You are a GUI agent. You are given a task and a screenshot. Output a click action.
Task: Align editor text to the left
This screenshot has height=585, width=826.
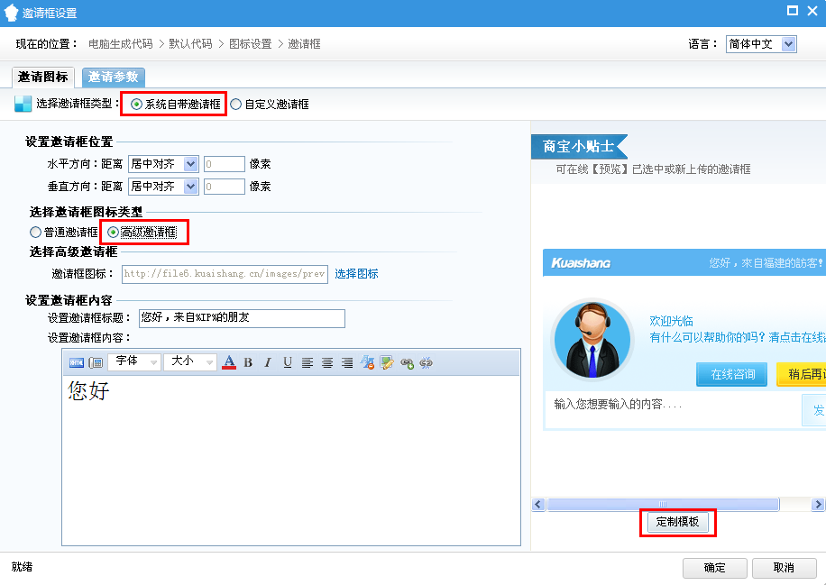tap(307, 362)
